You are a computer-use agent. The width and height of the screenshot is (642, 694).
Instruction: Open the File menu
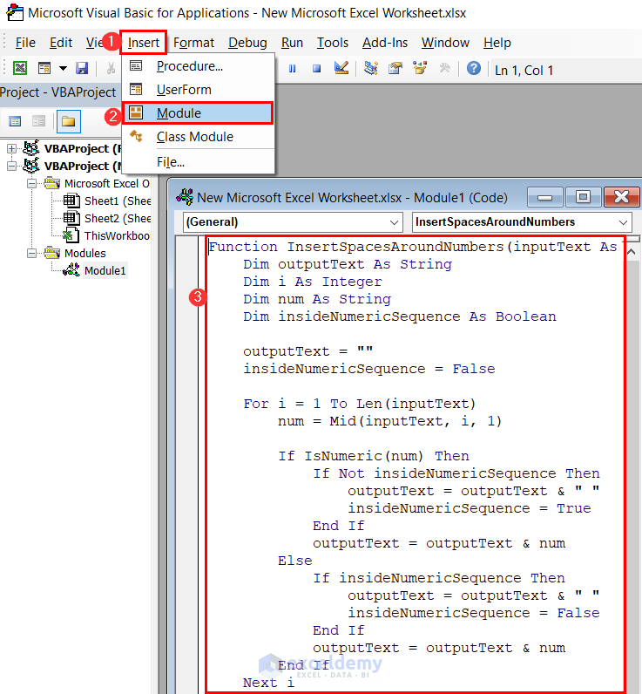pyautogui.click(x=25, y=43)
